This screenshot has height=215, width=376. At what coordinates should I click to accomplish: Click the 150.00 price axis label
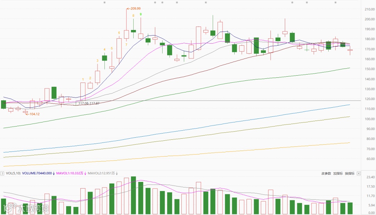(369, 69)
